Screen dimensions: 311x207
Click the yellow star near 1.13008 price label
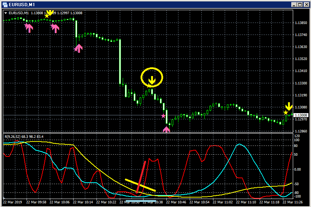pyautogui.click(x=286, y=113)
